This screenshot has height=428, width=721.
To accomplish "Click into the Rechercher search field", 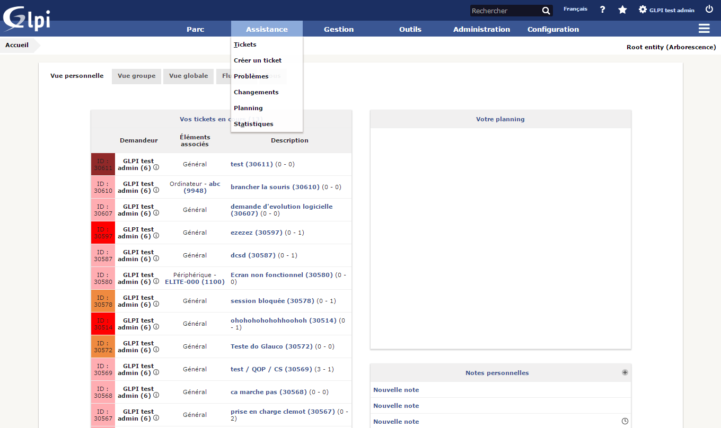I will [505, 11].
